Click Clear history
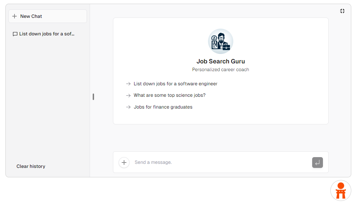This screenshot has width=358, height=206. 31,166
